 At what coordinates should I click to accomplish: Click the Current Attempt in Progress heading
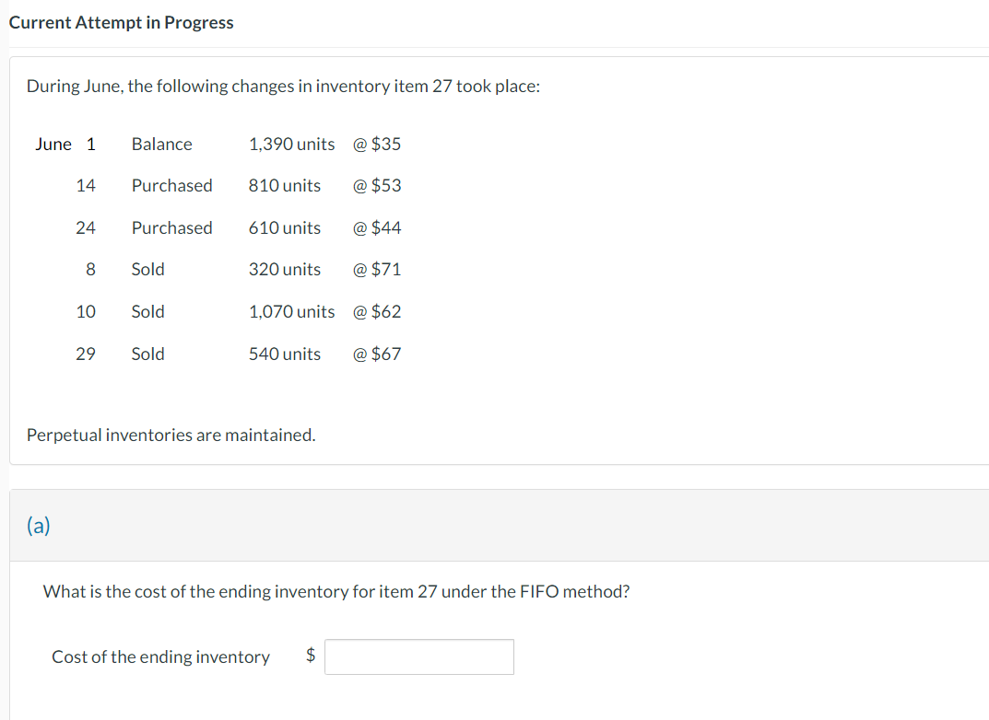click(x=121, y=22)
